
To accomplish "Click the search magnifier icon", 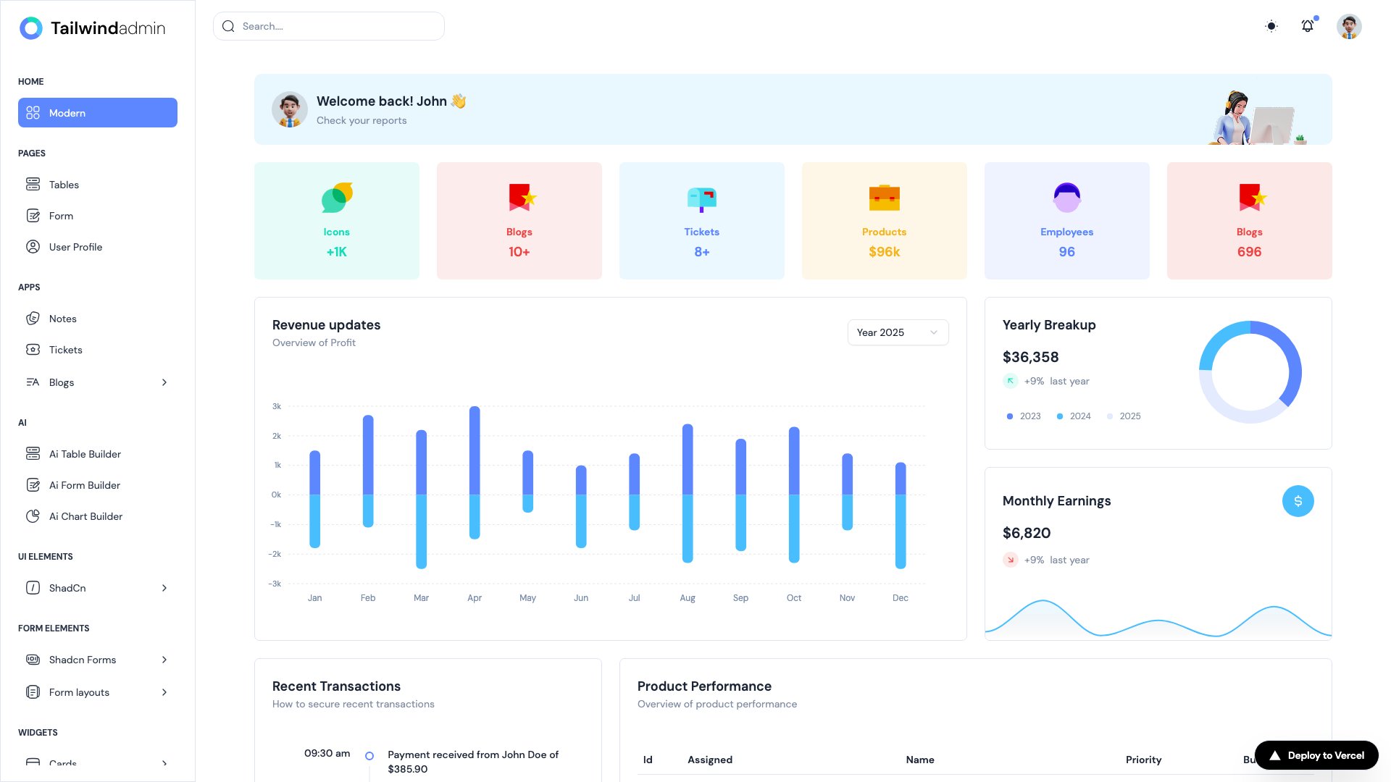I will [228, 25].
